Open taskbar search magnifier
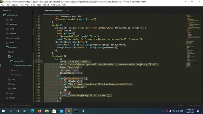This screenshot has width=203, height=114. (x=10, y=111)
